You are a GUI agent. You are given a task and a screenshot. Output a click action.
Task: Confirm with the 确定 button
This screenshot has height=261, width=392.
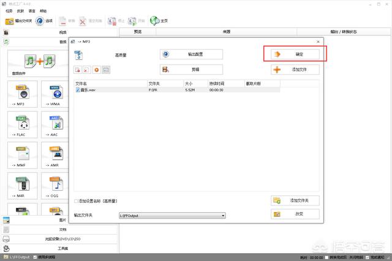pos(295,54)
